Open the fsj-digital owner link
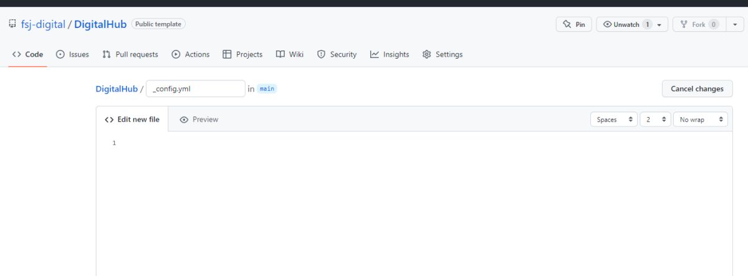 (43, 24)
